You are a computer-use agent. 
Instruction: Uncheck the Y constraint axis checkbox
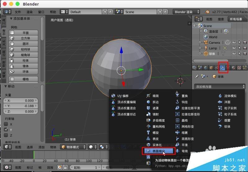[x=6, y=130]
